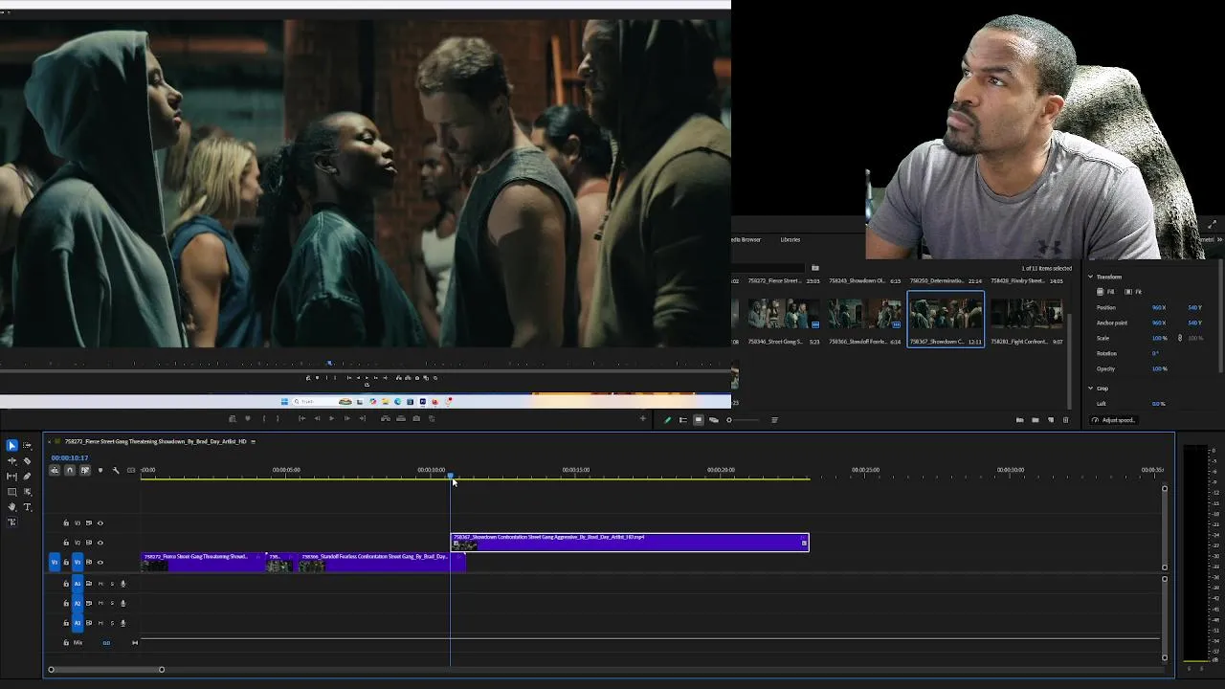
Task: Select the Razor tool
Action: pos(27,461)
